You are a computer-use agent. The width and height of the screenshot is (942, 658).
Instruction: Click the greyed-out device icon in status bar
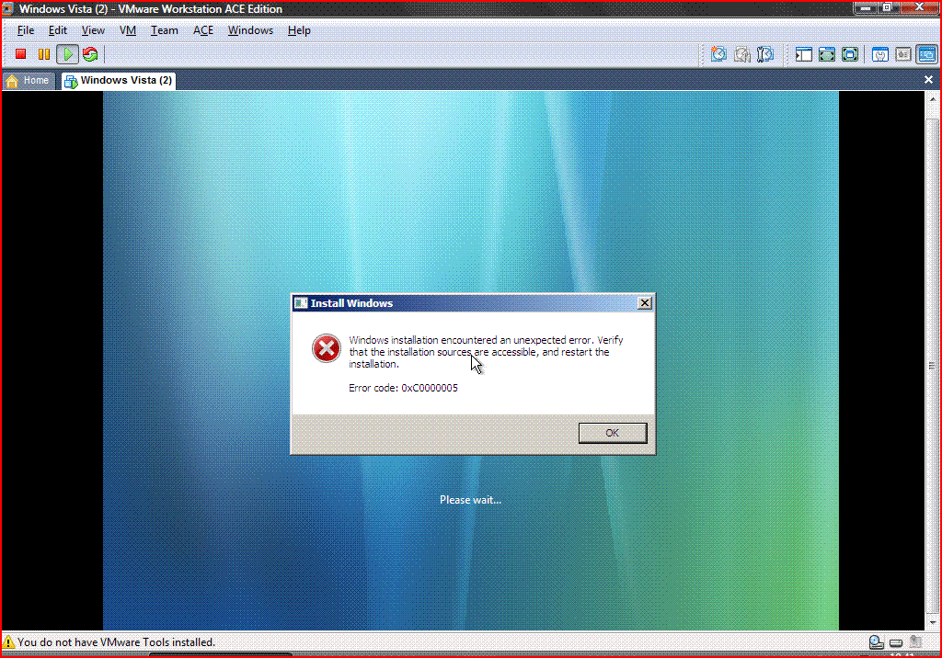915,641
